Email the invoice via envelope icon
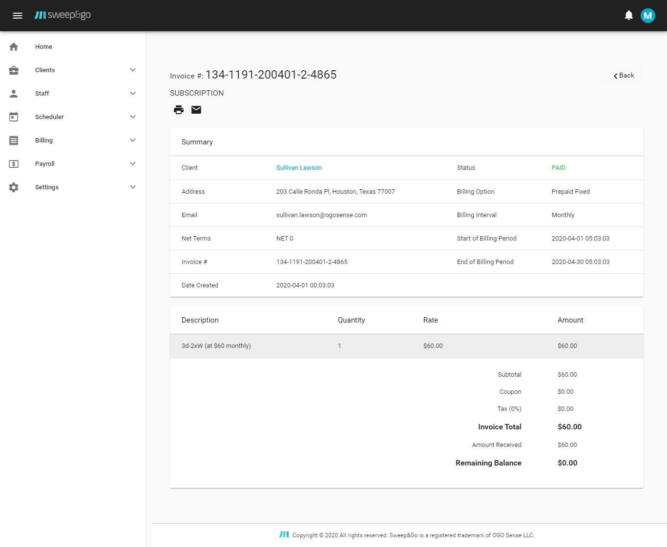This screenshot has width=667, height=547. click(196, 110)
